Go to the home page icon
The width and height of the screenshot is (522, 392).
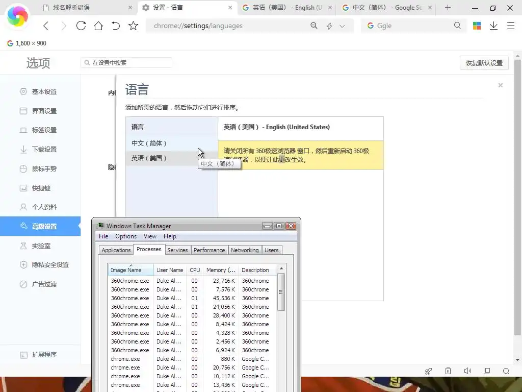tap(98, 26)
